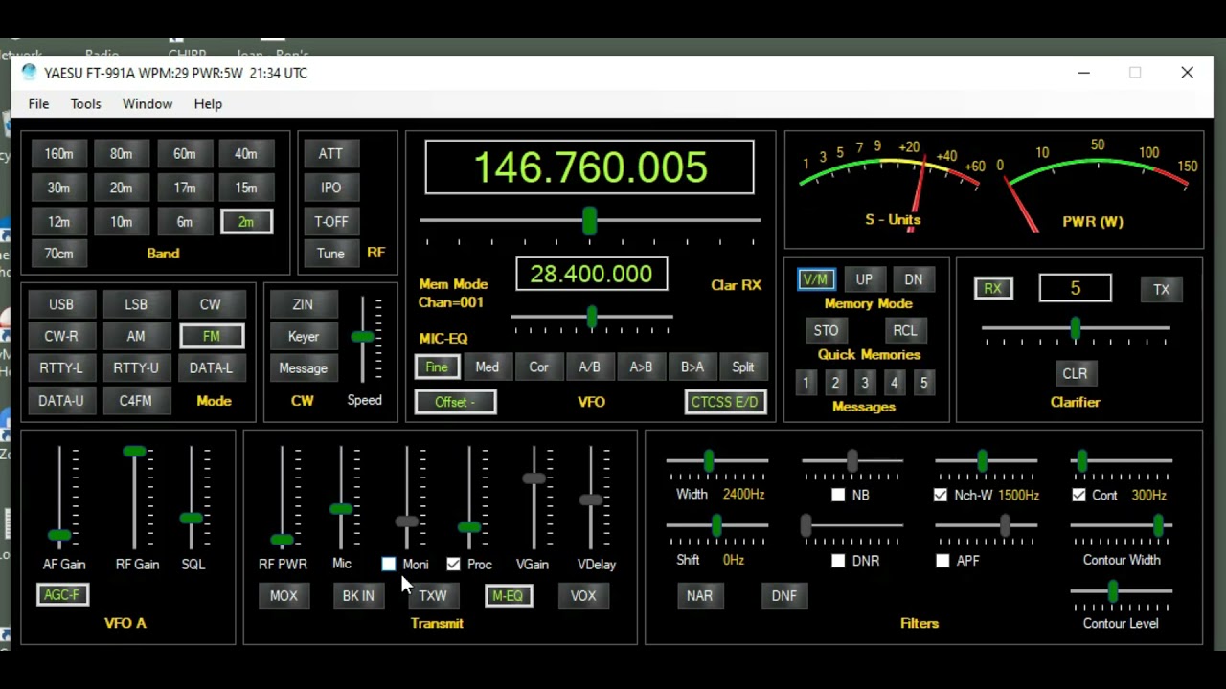This screenshot has height=689, width=1226.
Task: Open the Window menu
Action: (148, 103)
